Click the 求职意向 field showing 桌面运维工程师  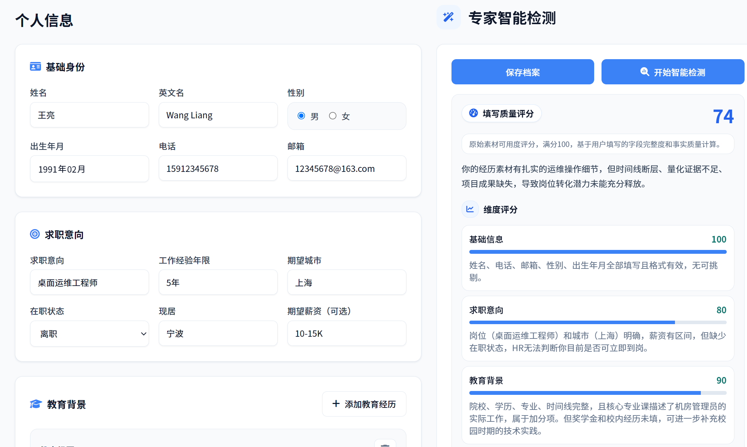tap(90, 282)
